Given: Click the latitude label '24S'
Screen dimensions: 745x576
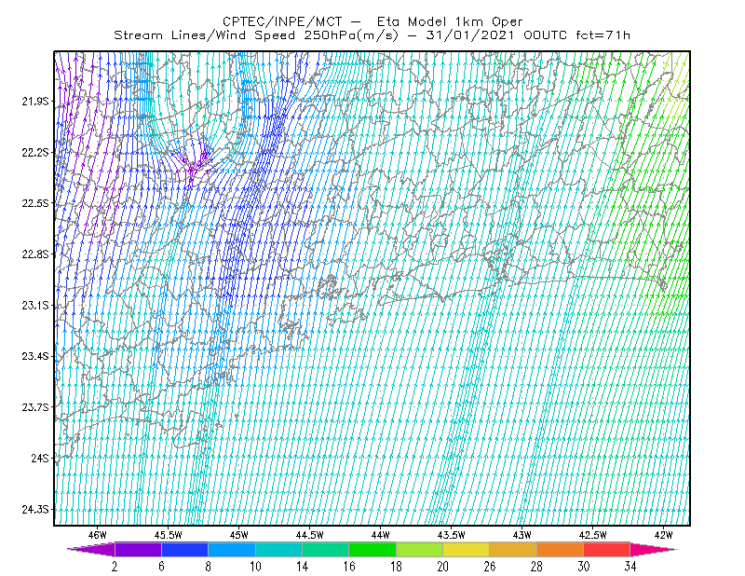Looking at the screenshot, I should coord(40,458).
